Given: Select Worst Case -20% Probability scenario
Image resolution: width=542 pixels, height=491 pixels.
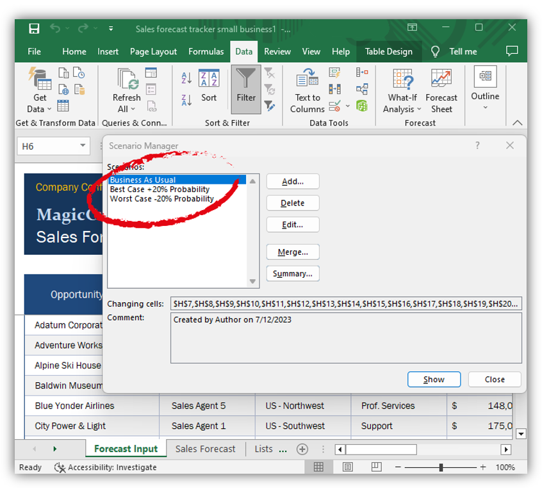Looking at the screenshot, I should (x=177, y=198).
